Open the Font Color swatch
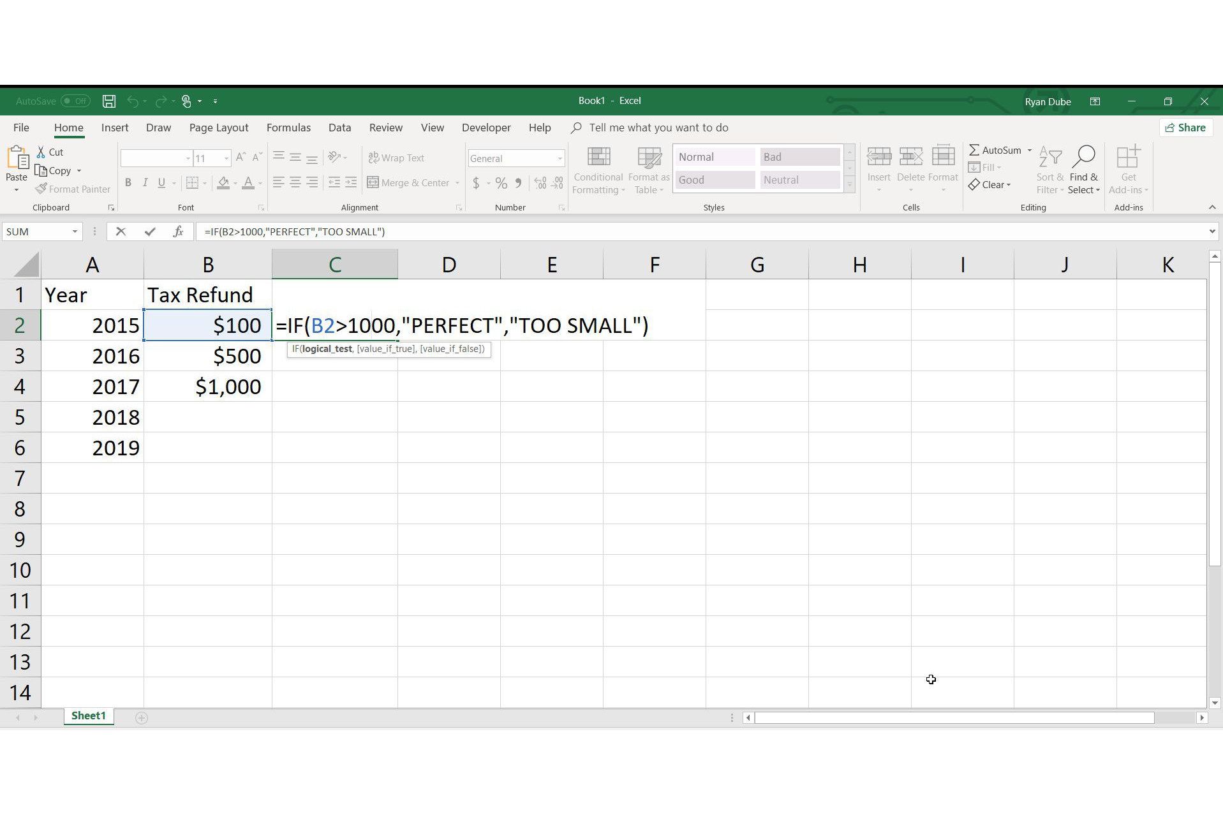This screenshot has width=1223, height=815. (248, 183)
